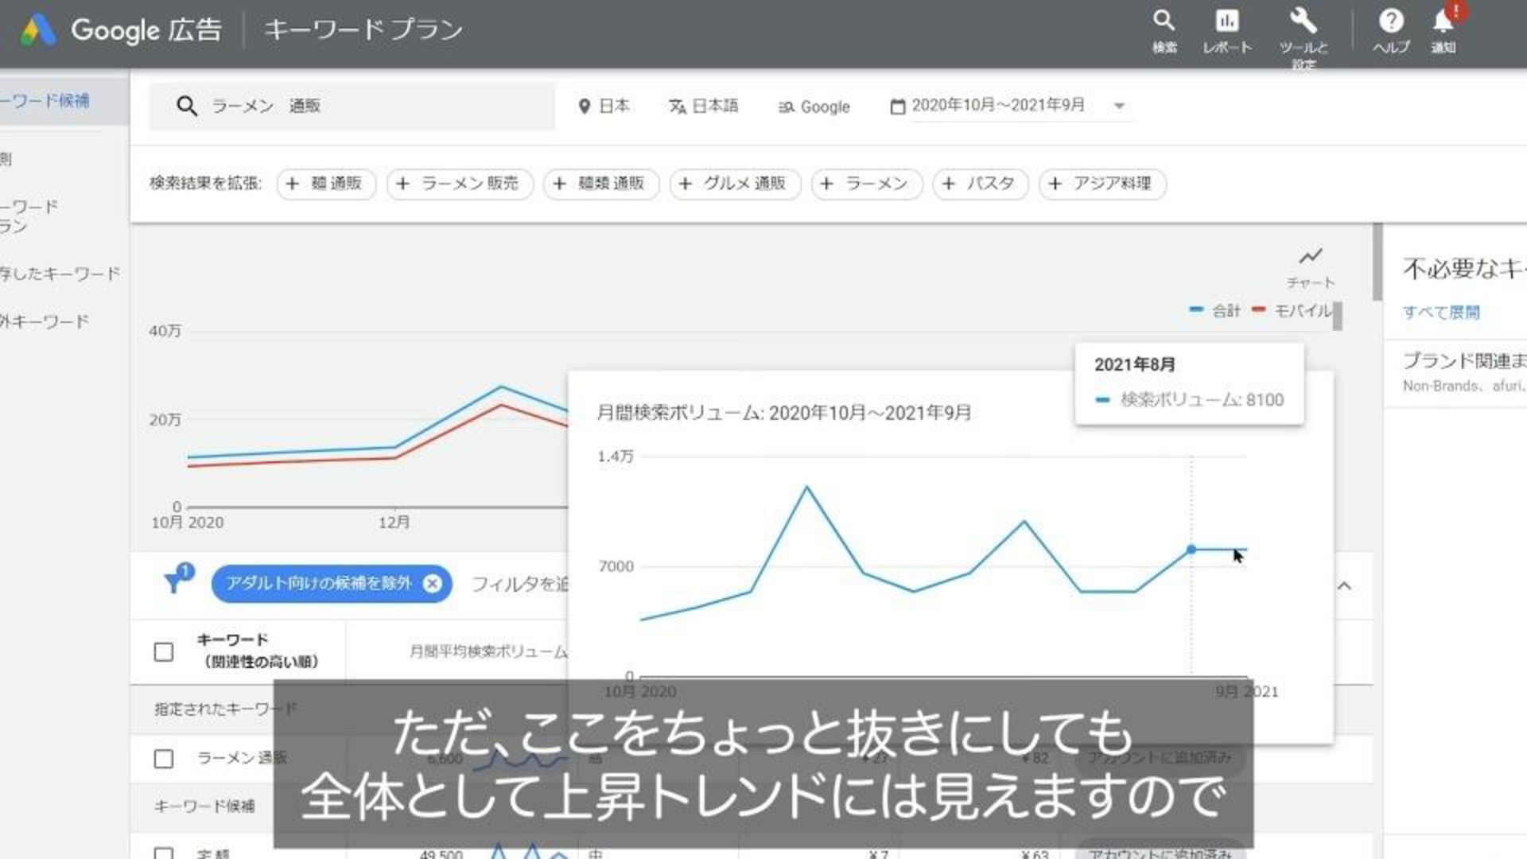
Task: Click the filter funnel icon
Action: [174, 582]
